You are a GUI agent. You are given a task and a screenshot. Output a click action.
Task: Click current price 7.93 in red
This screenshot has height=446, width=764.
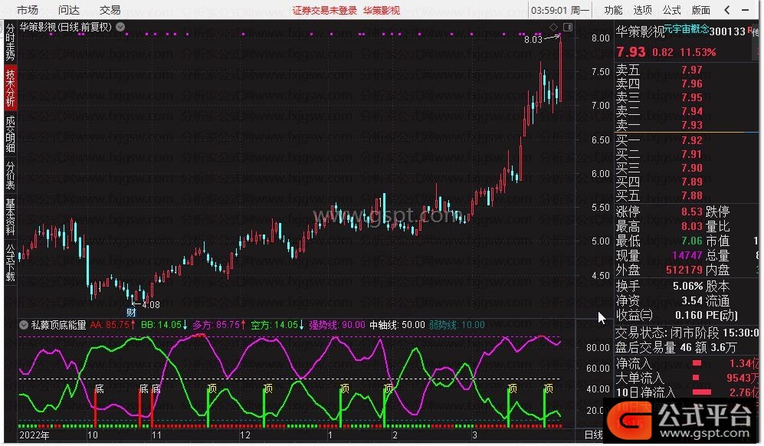pyautogui.click(x=631, y=51)
